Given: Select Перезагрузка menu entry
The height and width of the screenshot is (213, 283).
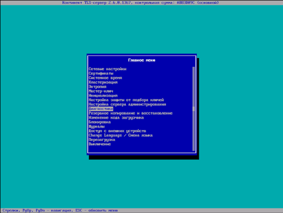Looking at the screenshot, I should pos(102,140).
